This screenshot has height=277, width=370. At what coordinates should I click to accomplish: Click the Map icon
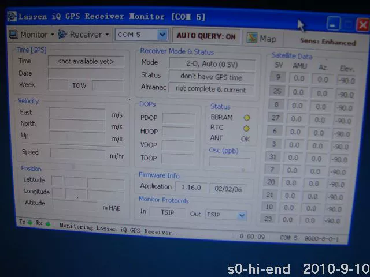252,38
